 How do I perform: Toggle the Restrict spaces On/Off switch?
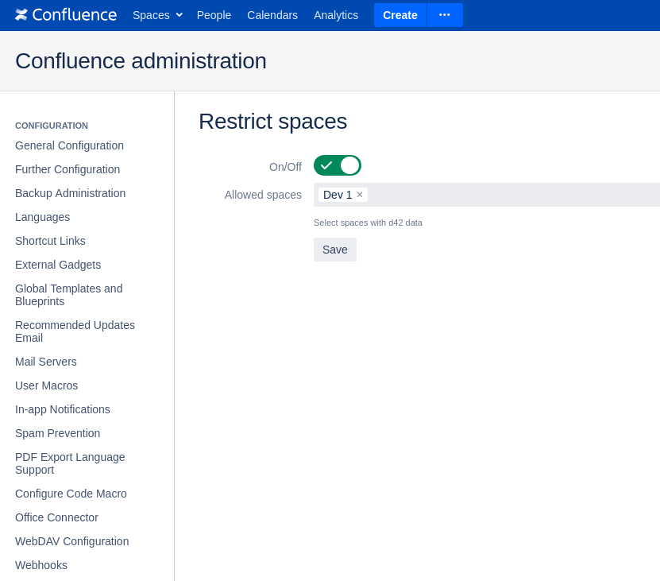[x=338, y=165]
